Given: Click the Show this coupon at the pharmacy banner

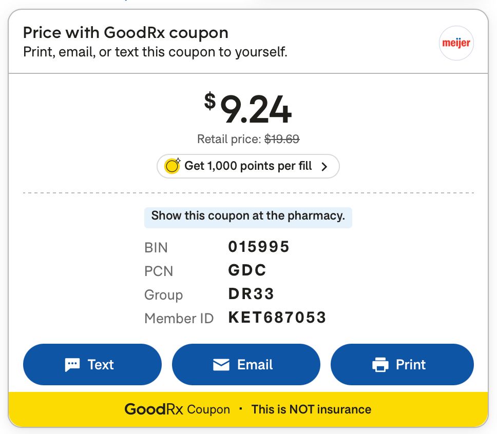Looking at the screenshot, I should coord(248,218).
